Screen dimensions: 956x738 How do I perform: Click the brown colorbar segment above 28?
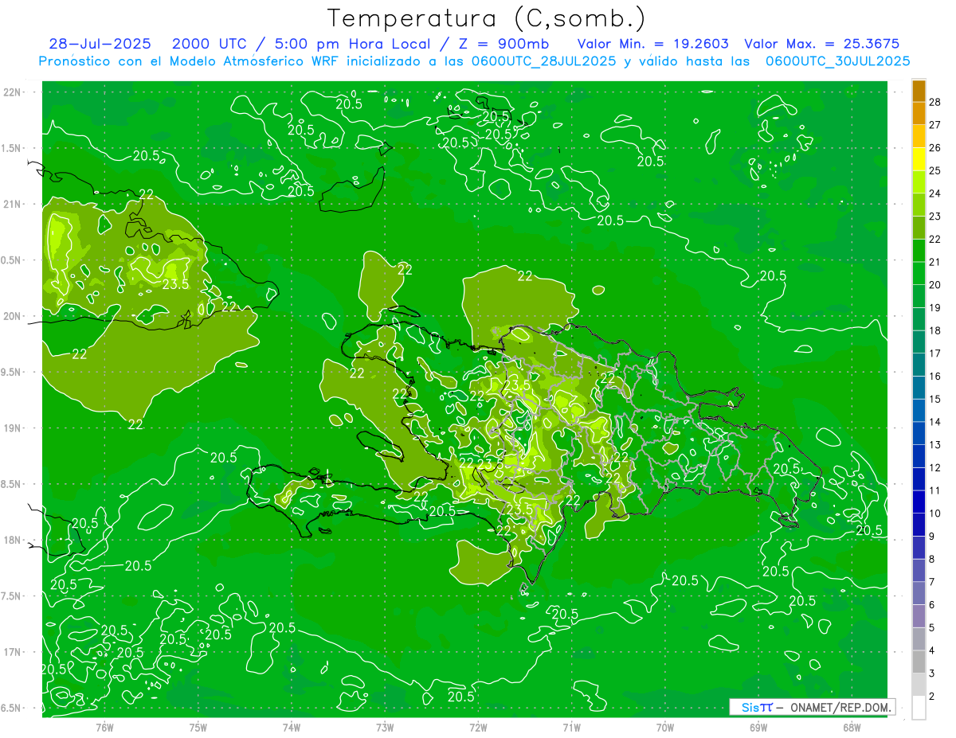tap(919, 91)
